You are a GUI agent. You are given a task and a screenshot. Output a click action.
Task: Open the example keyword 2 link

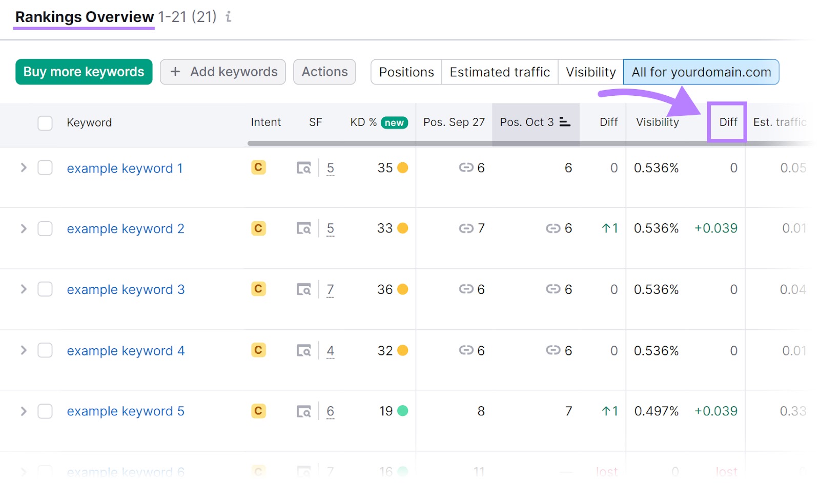tap(125, 228)
